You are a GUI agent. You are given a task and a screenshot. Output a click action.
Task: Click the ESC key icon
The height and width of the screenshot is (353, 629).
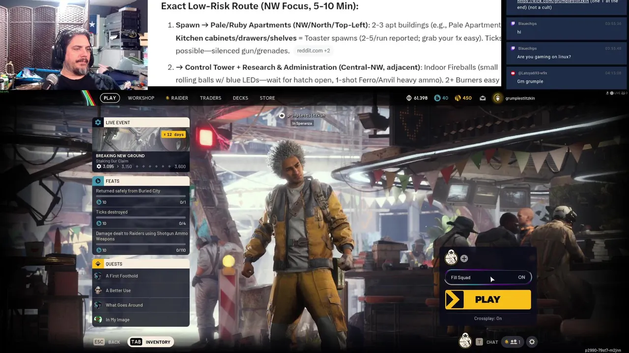pos(99,342)
